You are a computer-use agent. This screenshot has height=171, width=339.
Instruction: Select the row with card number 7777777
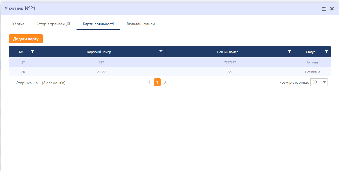point(230,62)
